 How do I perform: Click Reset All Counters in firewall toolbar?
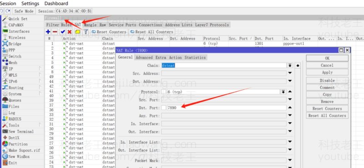(152, 32)
